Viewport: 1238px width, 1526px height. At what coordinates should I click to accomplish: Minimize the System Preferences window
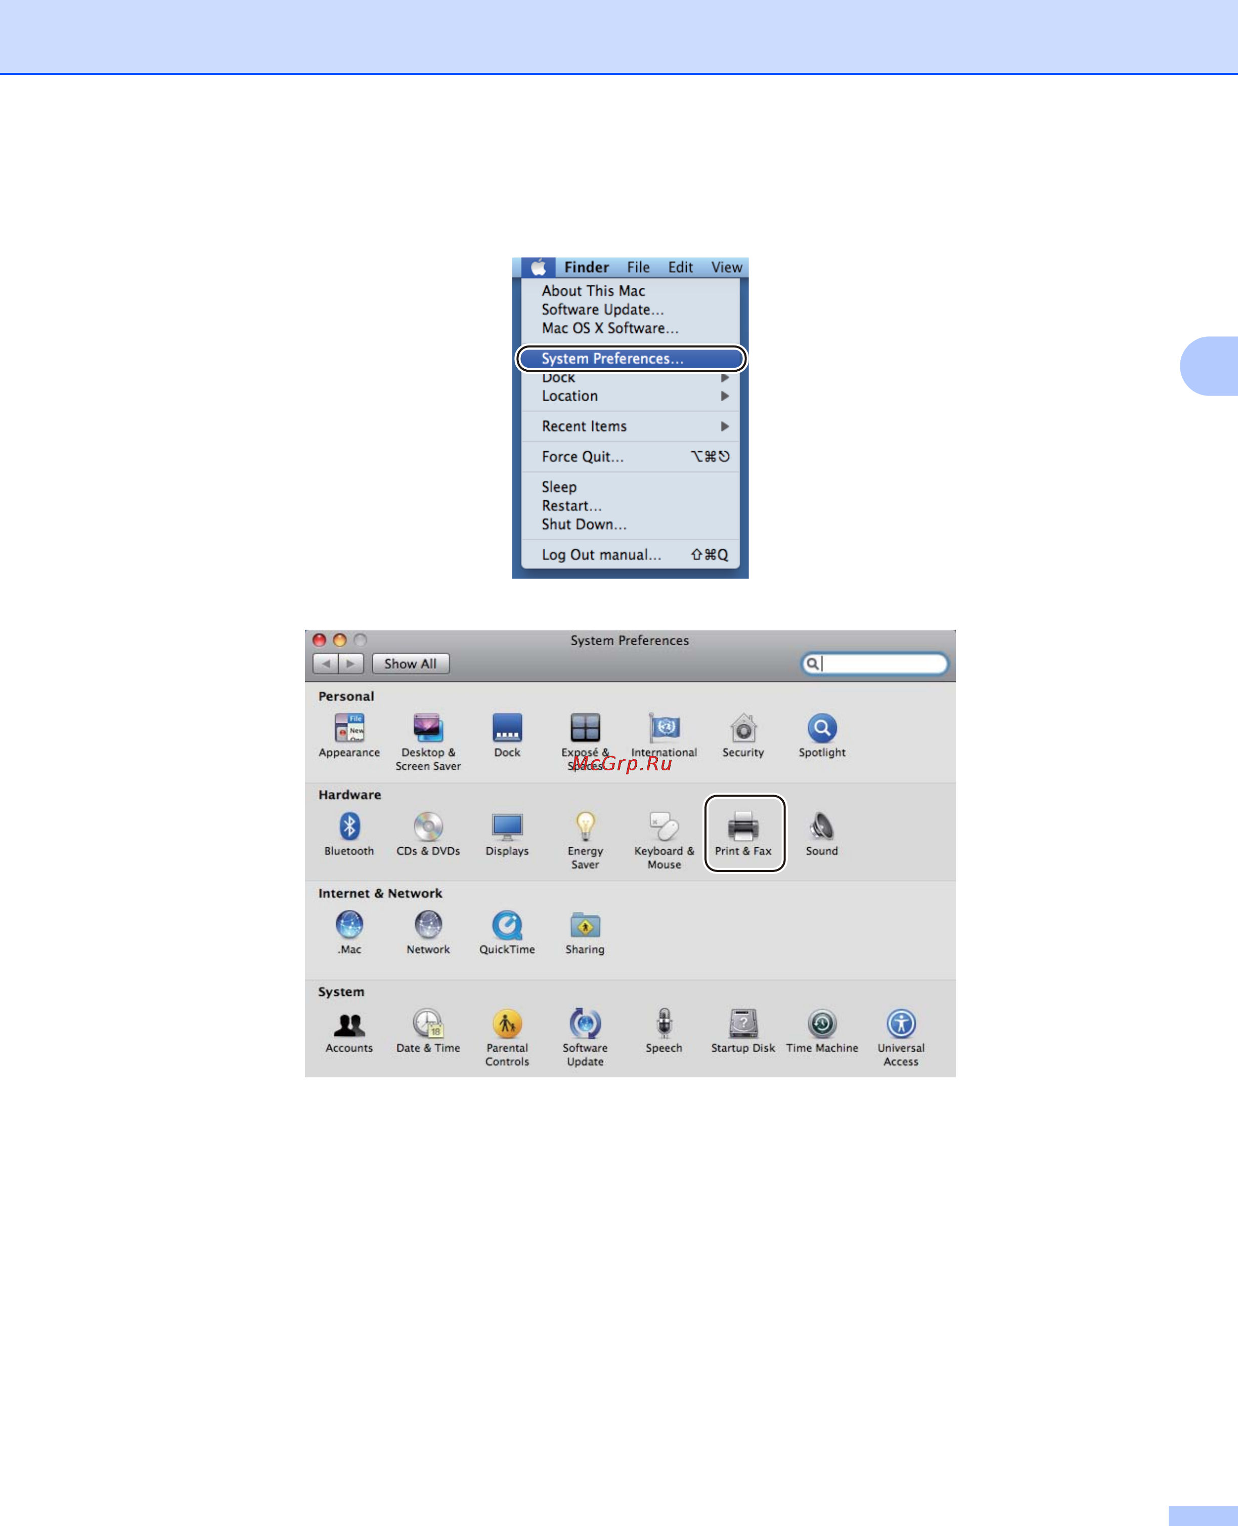click(340, 640)
